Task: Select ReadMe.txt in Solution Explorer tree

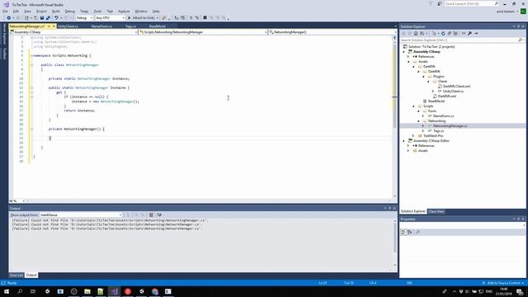Action: 436,101
